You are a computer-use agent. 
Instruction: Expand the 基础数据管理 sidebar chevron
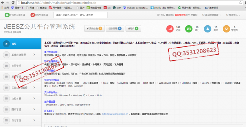pos(34,54)
